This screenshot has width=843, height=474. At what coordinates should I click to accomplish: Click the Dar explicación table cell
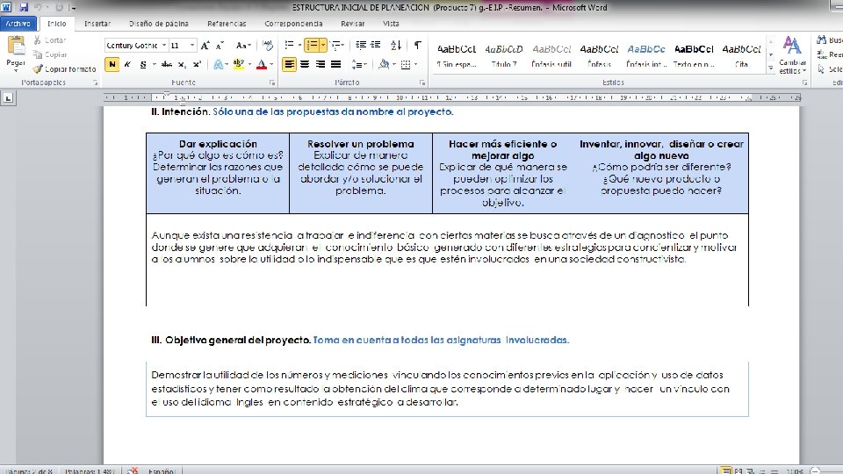point(218,173)
